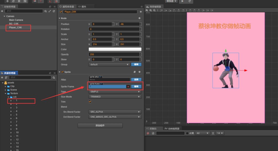Switch to the 动画编辑器 tab
The width and height of the screenshot is (278, 151).
point(172,129)
